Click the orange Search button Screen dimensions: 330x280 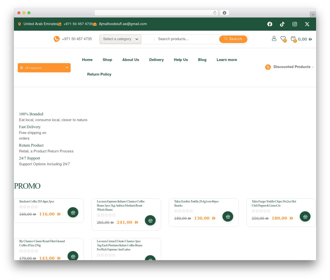(x=233, y=39)
